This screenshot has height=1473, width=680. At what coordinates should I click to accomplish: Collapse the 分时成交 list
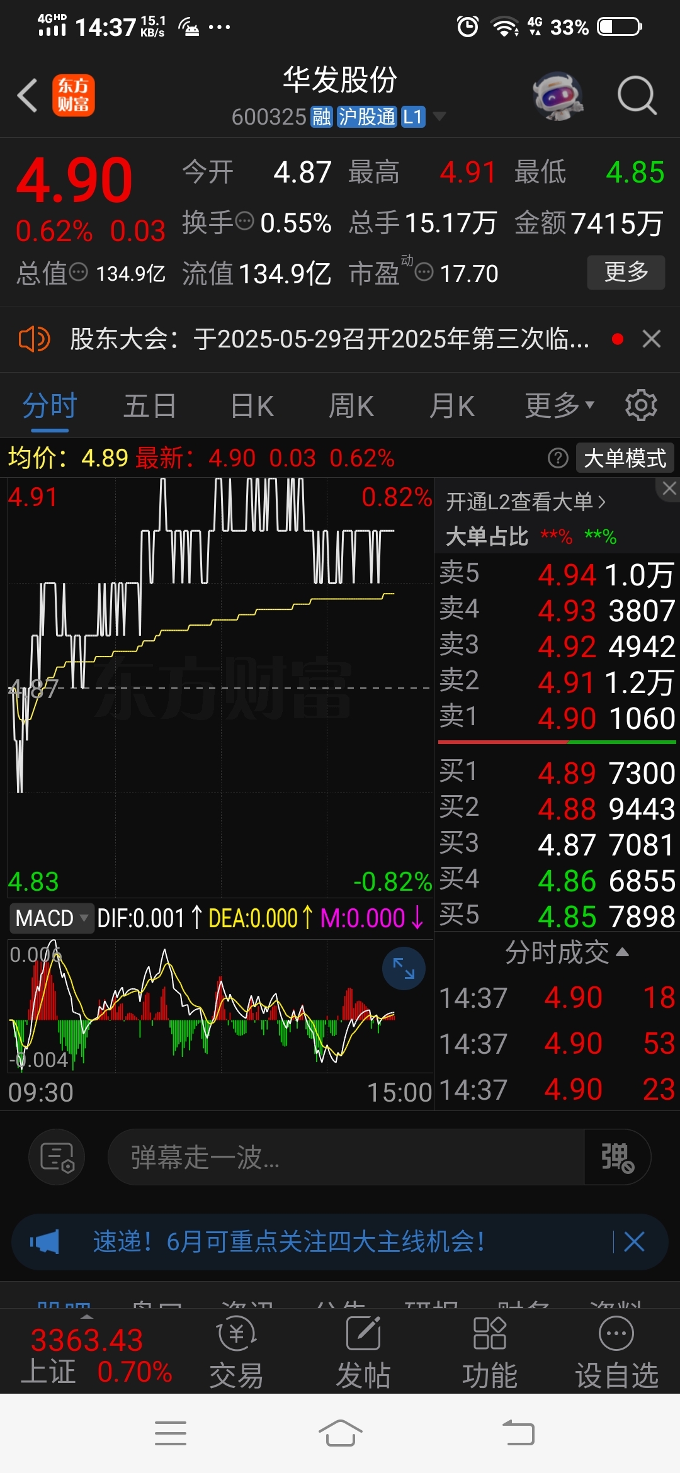click(x=567, y=952)
